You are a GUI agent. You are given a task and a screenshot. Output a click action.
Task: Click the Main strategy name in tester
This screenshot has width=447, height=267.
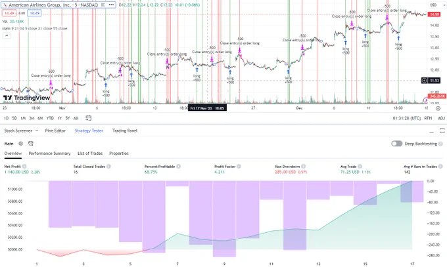coord(9,144)
